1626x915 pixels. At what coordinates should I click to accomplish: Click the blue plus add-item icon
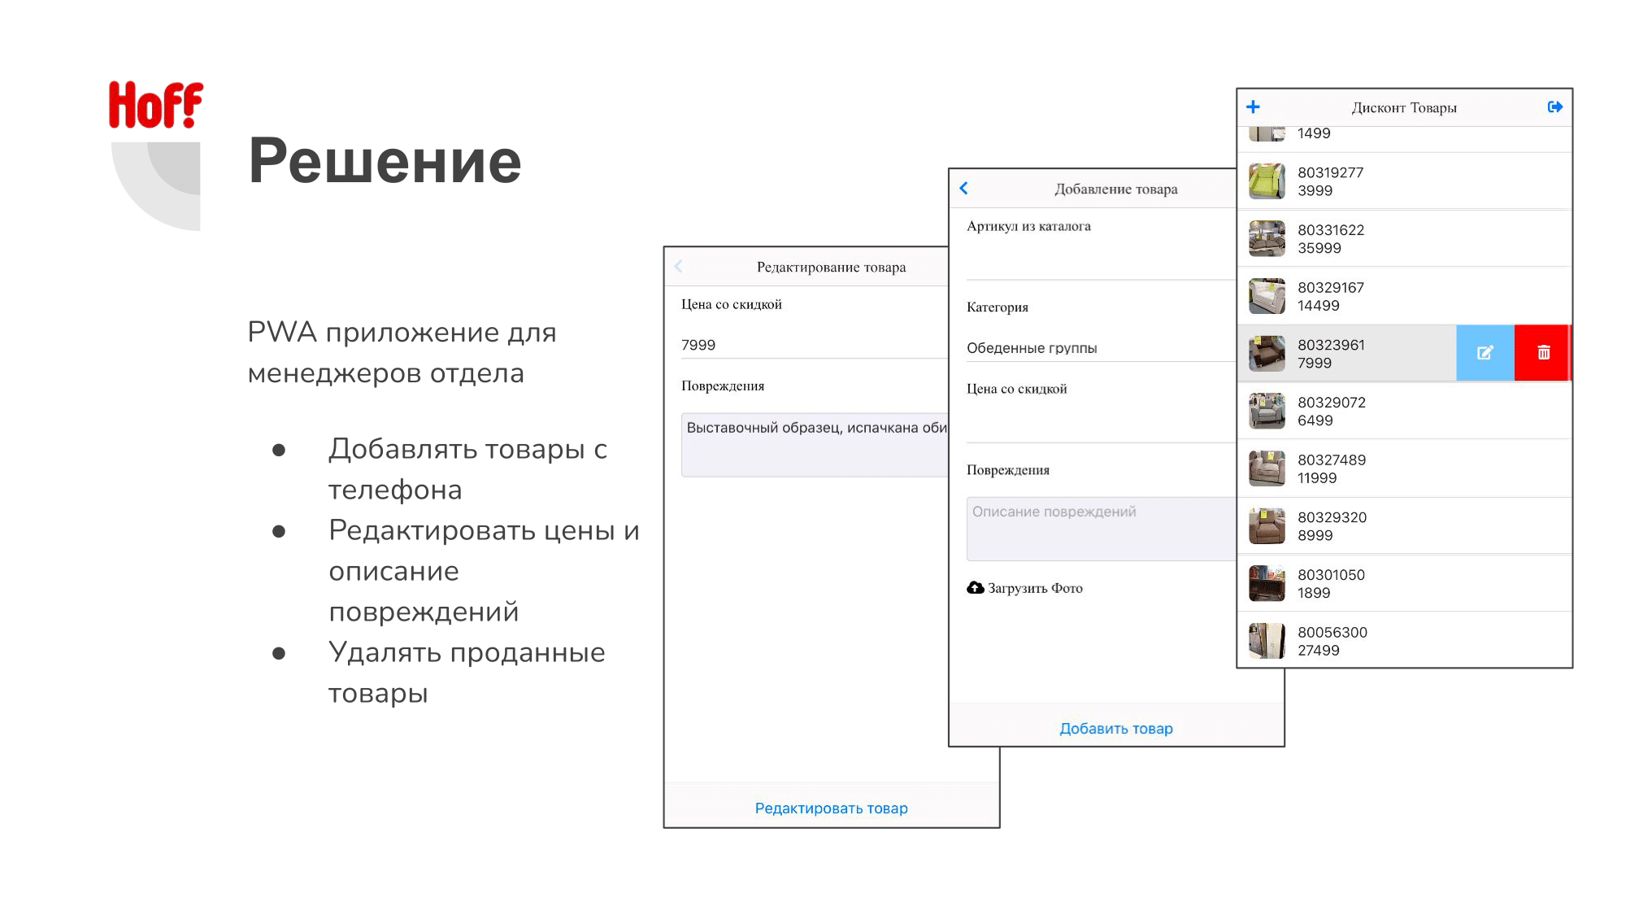[1253, 107]
